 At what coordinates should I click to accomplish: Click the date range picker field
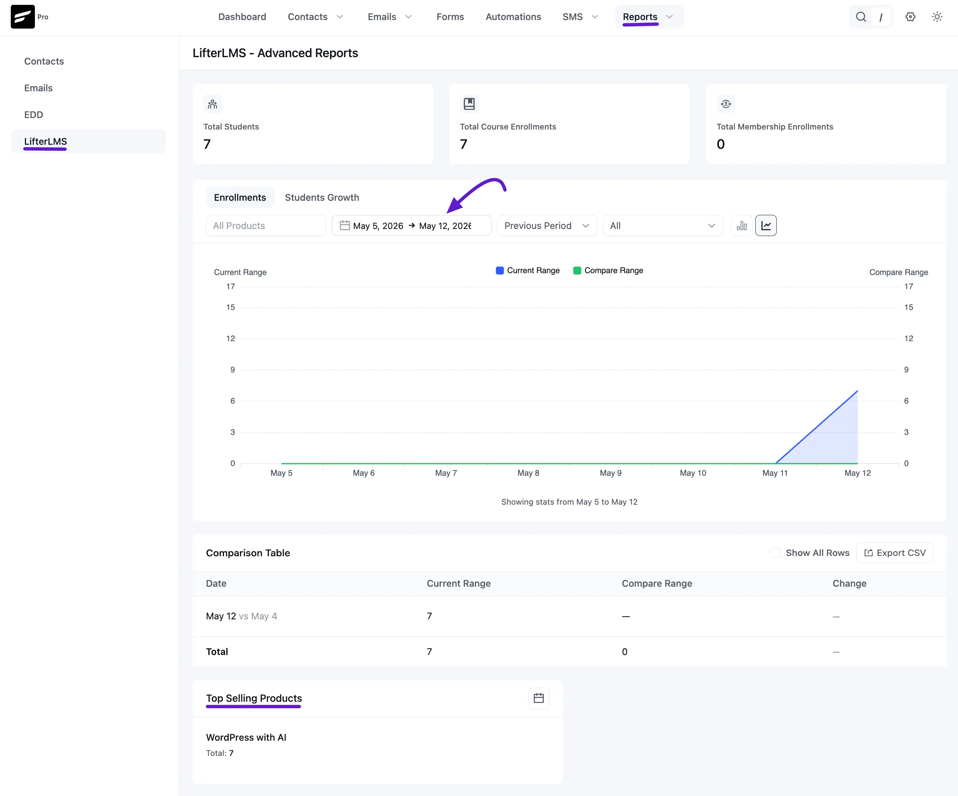click(x=411, y=226)
